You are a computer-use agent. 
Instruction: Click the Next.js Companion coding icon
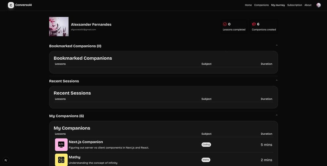pos(61,144)
